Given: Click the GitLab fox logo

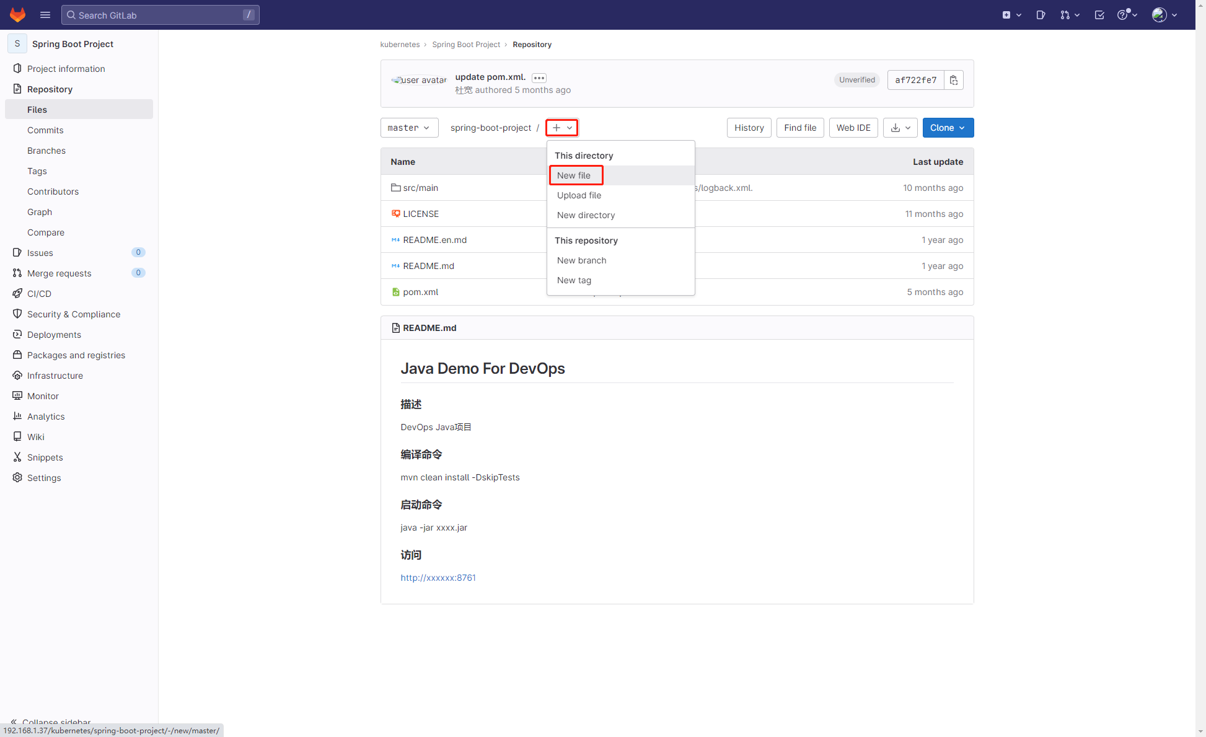Looking at the screenshot, I should pos(17,15).
